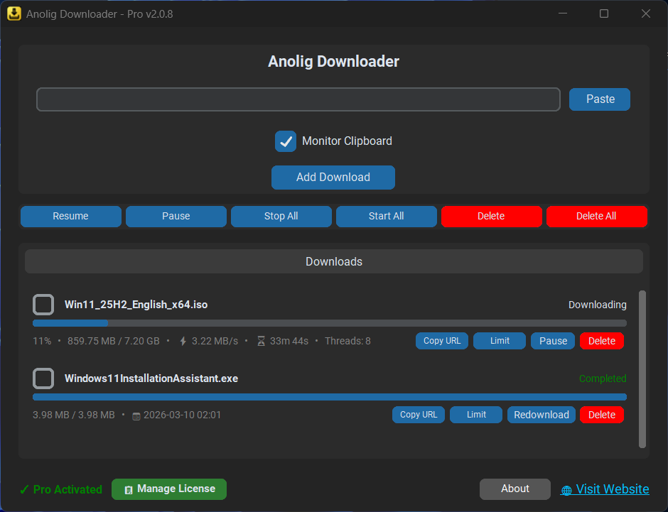
Task: Open the Visit Website link
Action: pyautogui.click(x=613, y=489)
